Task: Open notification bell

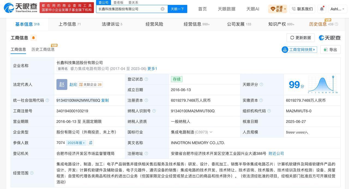Action: click(x=322, y=9)
